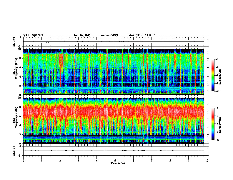Select the date text "Jan. 26, 2023"
Viewport: 233px width, 180px height.
coord(82,35)
